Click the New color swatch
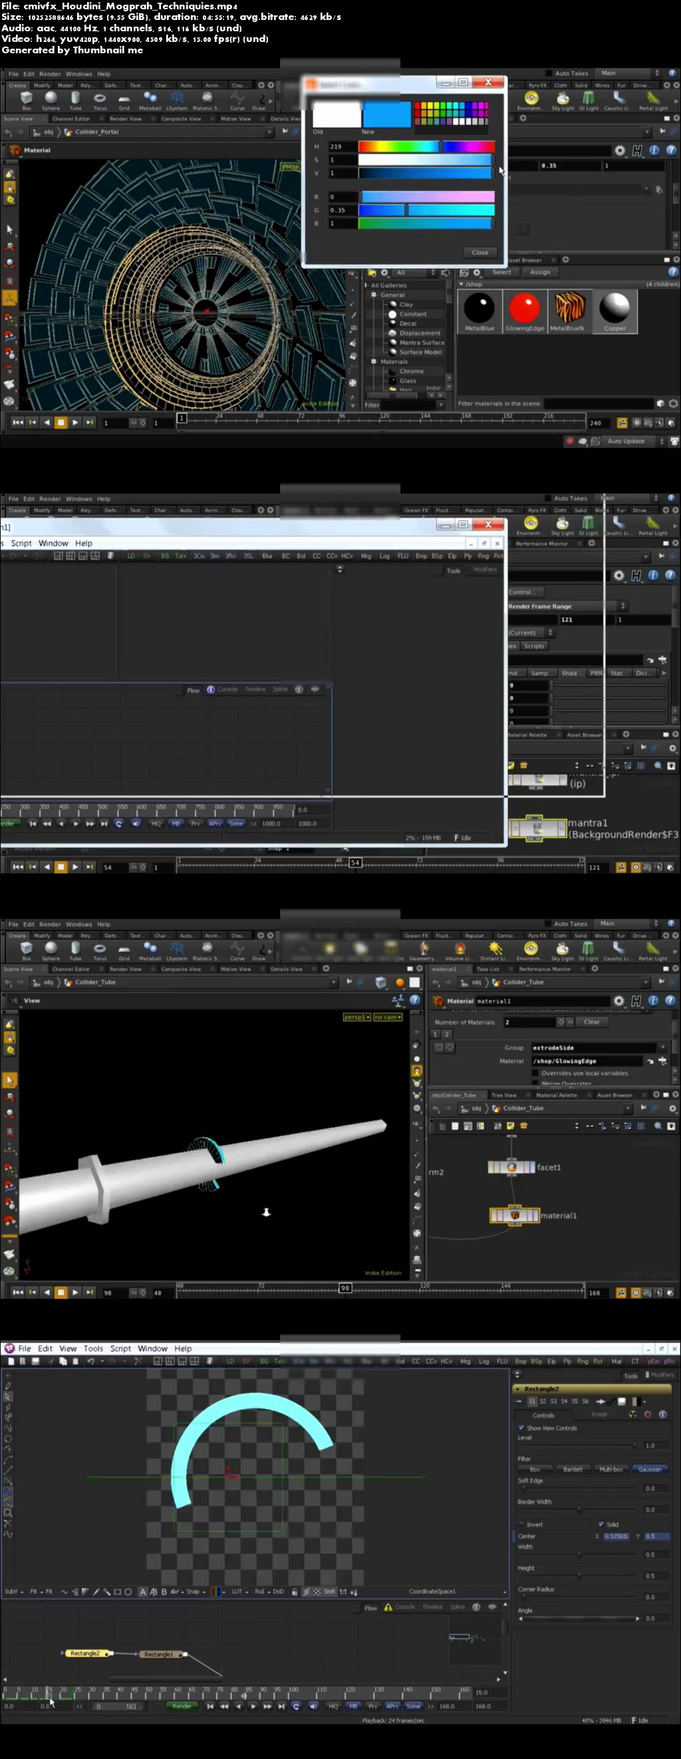 pyautogui.click(x=387, y=115)
